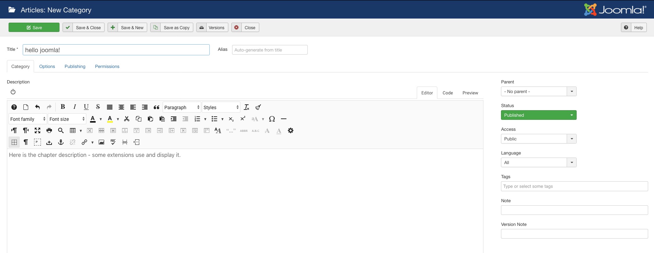
Task: Open the style select AA icon
Action: point(218,130)
